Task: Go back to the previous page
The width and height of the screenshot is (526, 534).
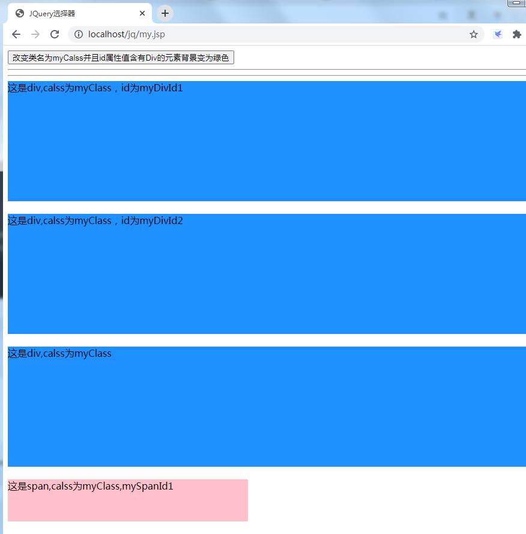Action: (16, 34)
